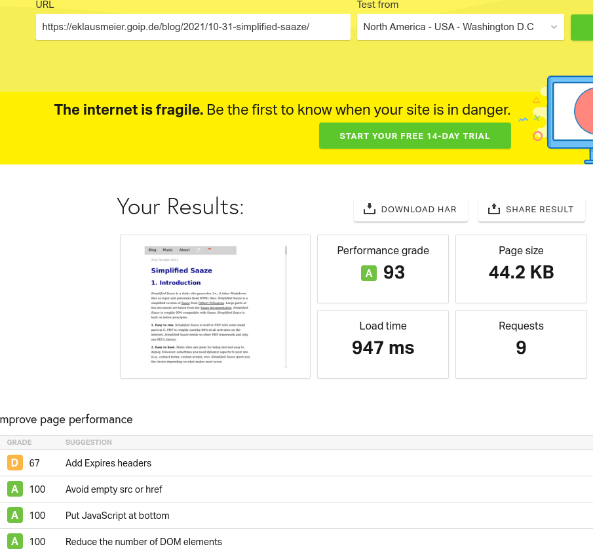
Task: Click the computer monitor illustration in banner
Action: [569, 118]
